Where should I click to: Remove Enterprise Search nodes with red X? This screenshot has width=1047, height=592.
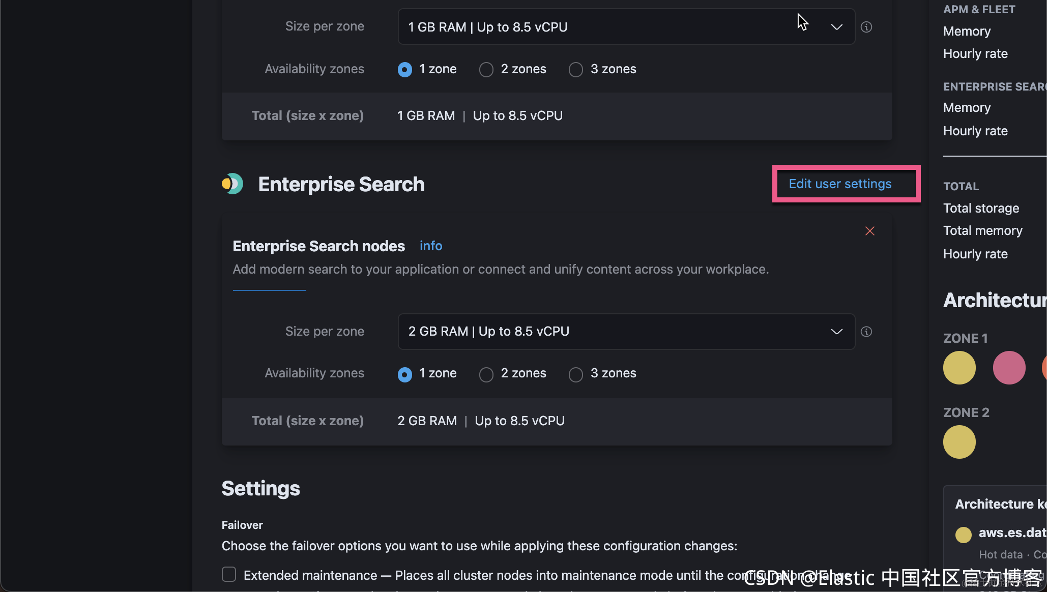tap(870, 231)
